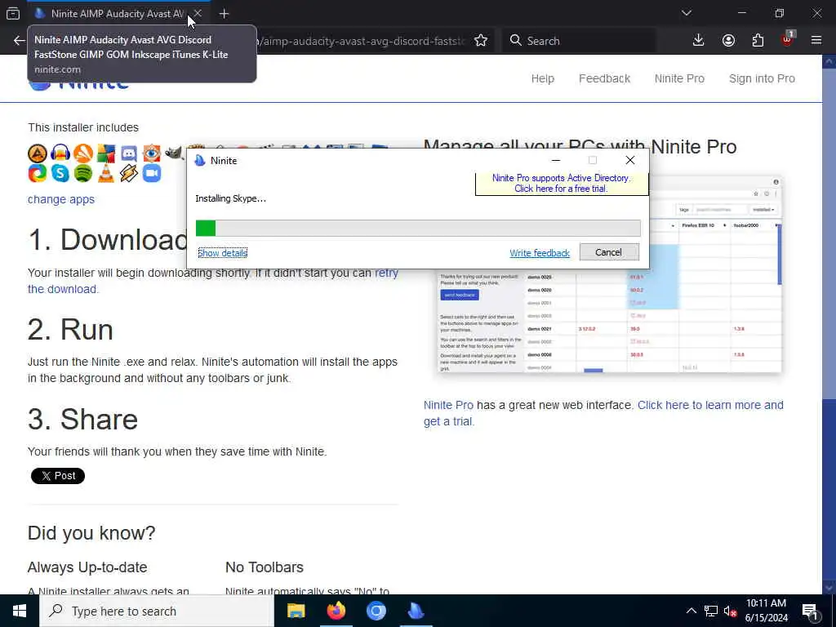Click the uBlock Origin toolbar icon
Screen dimensions: 836x627
pyautogui.click(x=788, y=39)
